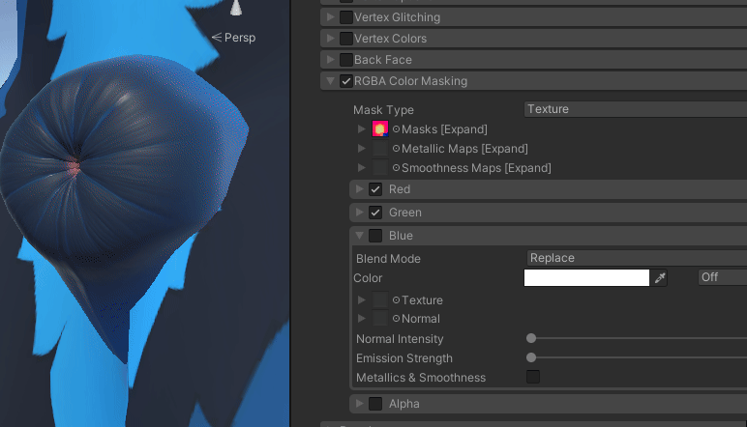This screenshot has width=747, height=427.
Task: Toggle the Metallics & Smoothness checkbox
Action: 532,377
